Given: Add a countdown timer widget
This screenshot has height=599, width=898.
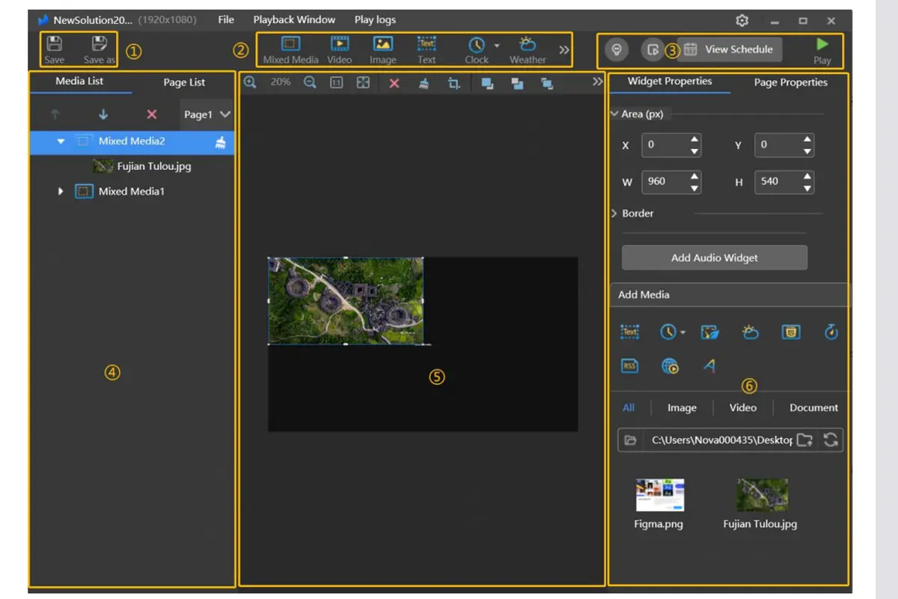Looking at the screenshot, I should tap(831, 332).
